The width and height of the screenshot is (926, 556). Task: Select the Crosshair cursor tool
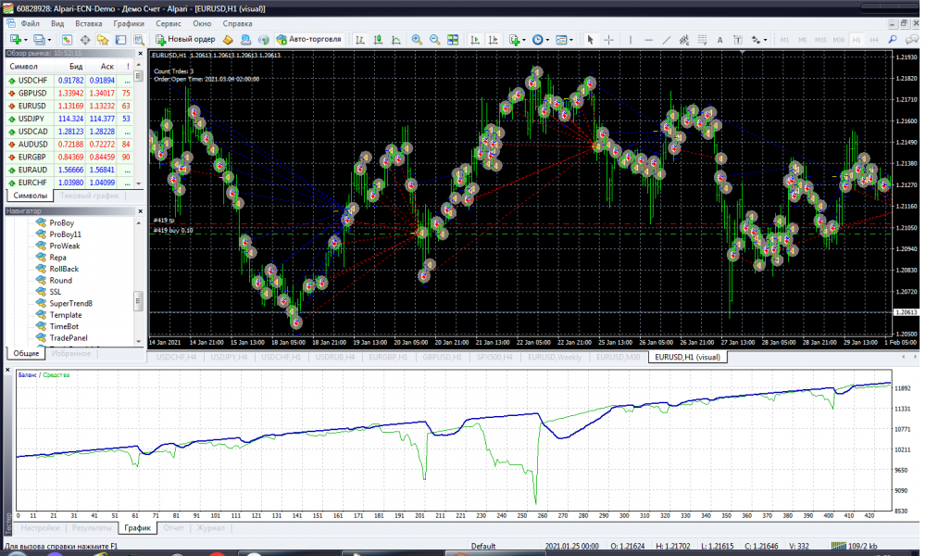tap(608, 40)
